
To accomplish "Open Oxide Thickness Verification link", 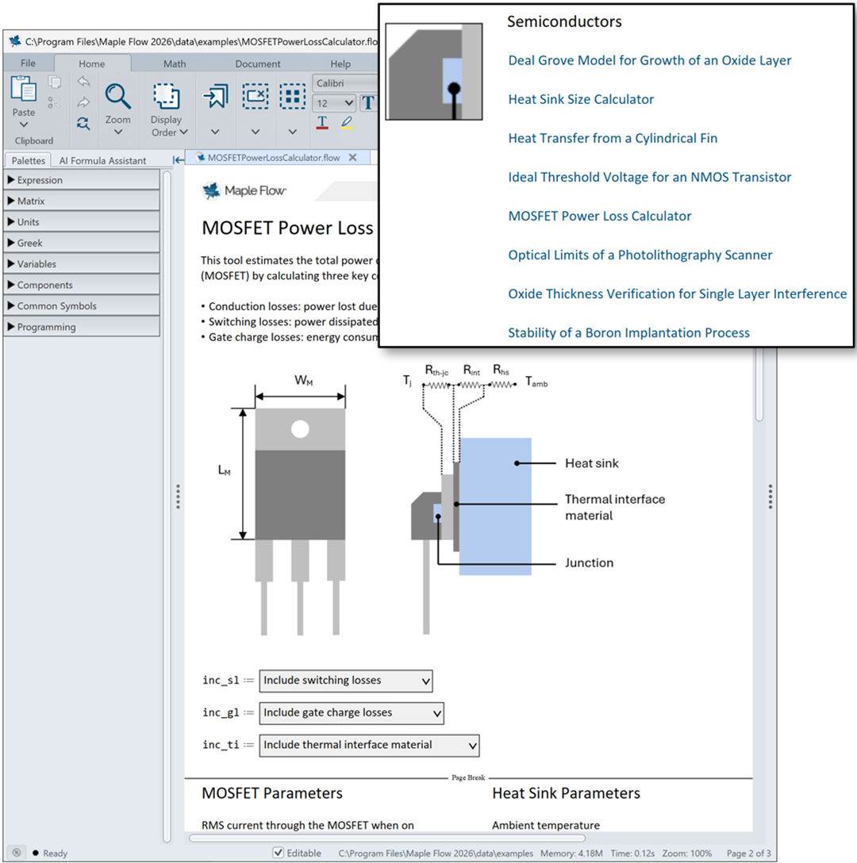I will pos(677,293).
